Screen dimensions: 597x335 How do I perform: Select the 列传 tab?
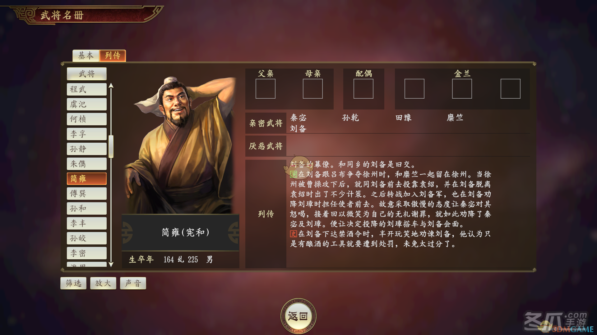113,56
